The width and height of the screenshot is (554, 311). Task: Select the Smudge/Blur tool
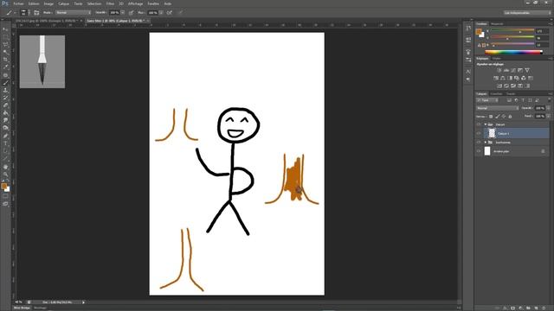[x=5, y=120]
